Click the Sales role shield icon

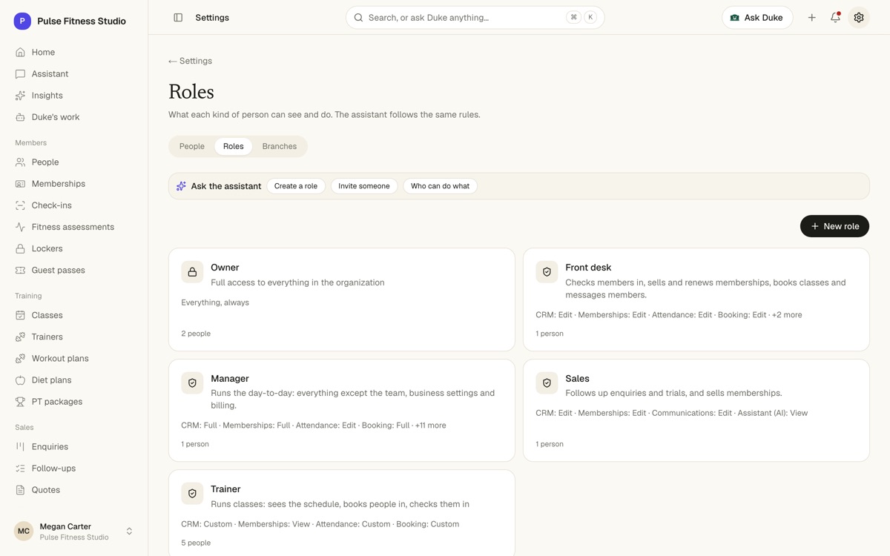tap(547, 383)
